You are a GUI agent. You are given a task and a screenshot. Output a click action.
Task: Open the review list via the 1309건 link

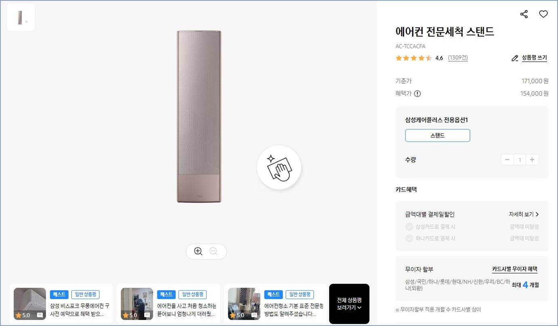click(458, 58)
